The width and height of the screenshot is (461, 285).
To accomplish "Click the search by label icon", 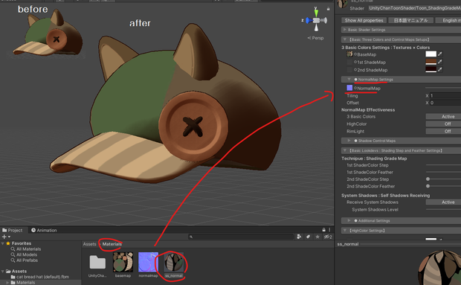I will [x=308, y=237].
